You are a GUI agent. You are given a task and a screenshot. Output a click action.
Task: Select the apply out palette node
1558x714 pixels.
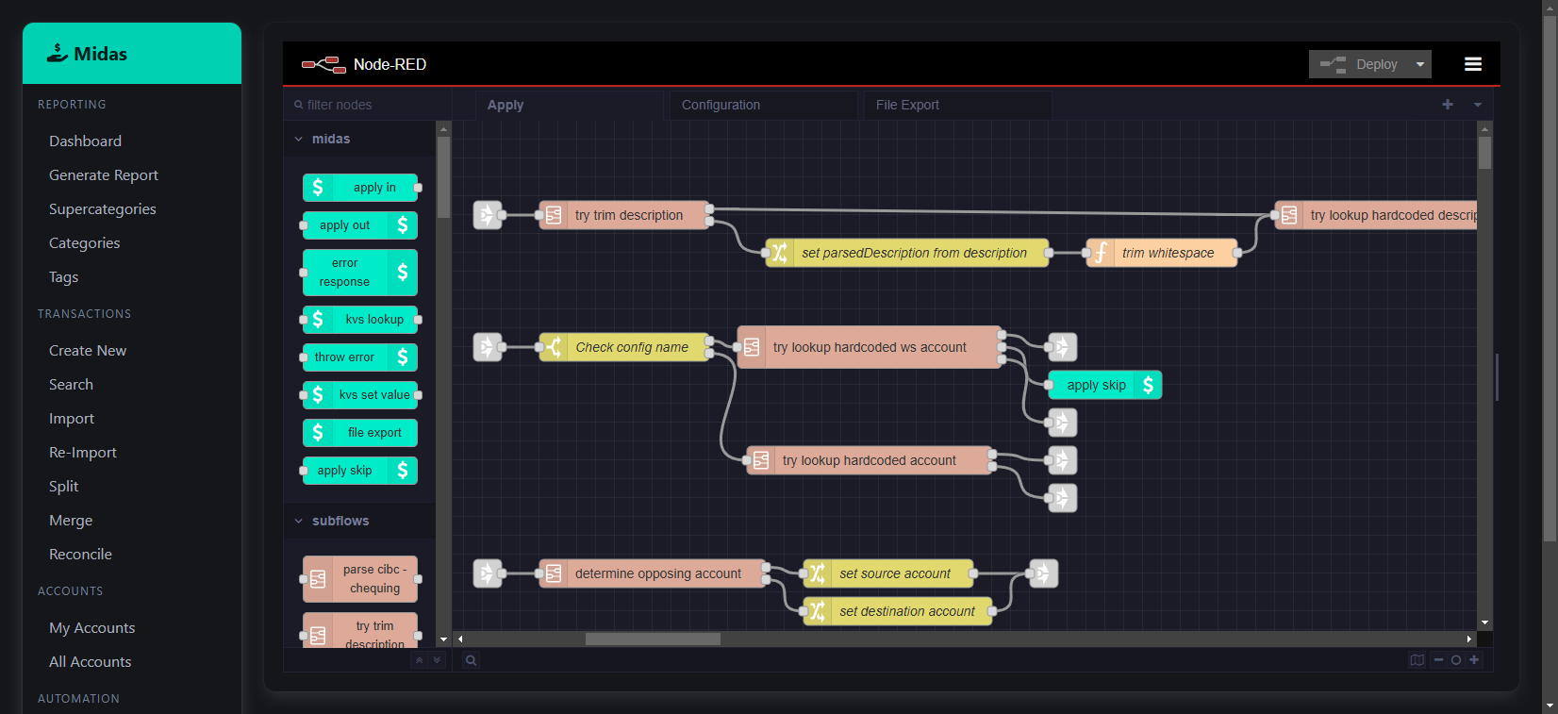click(x=360, y=225)
